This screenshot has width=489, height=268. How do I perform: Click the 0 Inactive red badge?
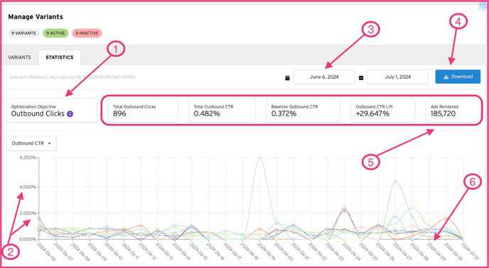[87, 33]
